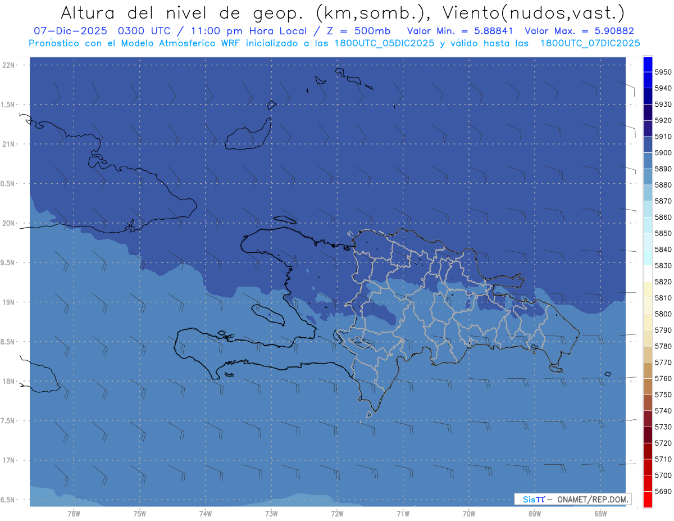The width and height of the screenshot is (674, 521).
Task: Click the colorbar label 5840
Action: (663, 250)
